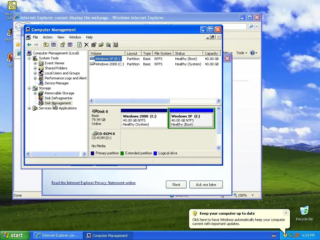Click the Open folder toolbar icon
This screenshot has height=240, width=320.
pyautogui.click(x=101, y=45)
